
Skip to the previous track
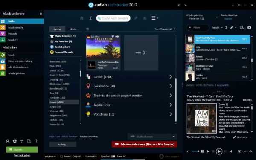[x=208, y=151]
